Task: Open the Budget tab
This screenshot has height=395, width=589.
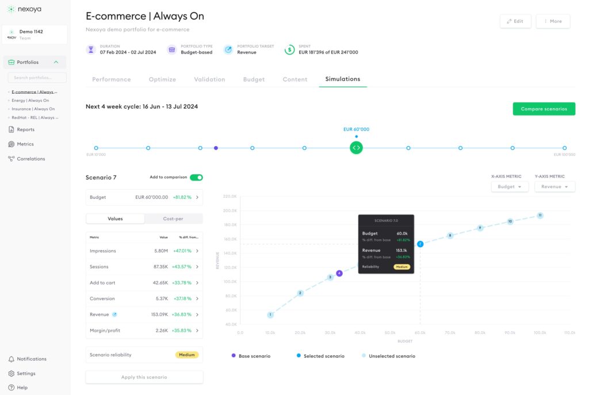Action: pos(254,79)
